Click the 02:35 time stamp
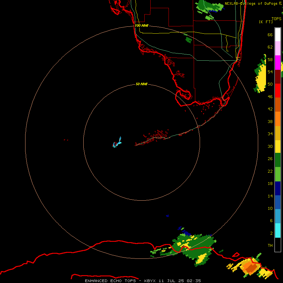 pyautogui.click(x=194, y=281)
